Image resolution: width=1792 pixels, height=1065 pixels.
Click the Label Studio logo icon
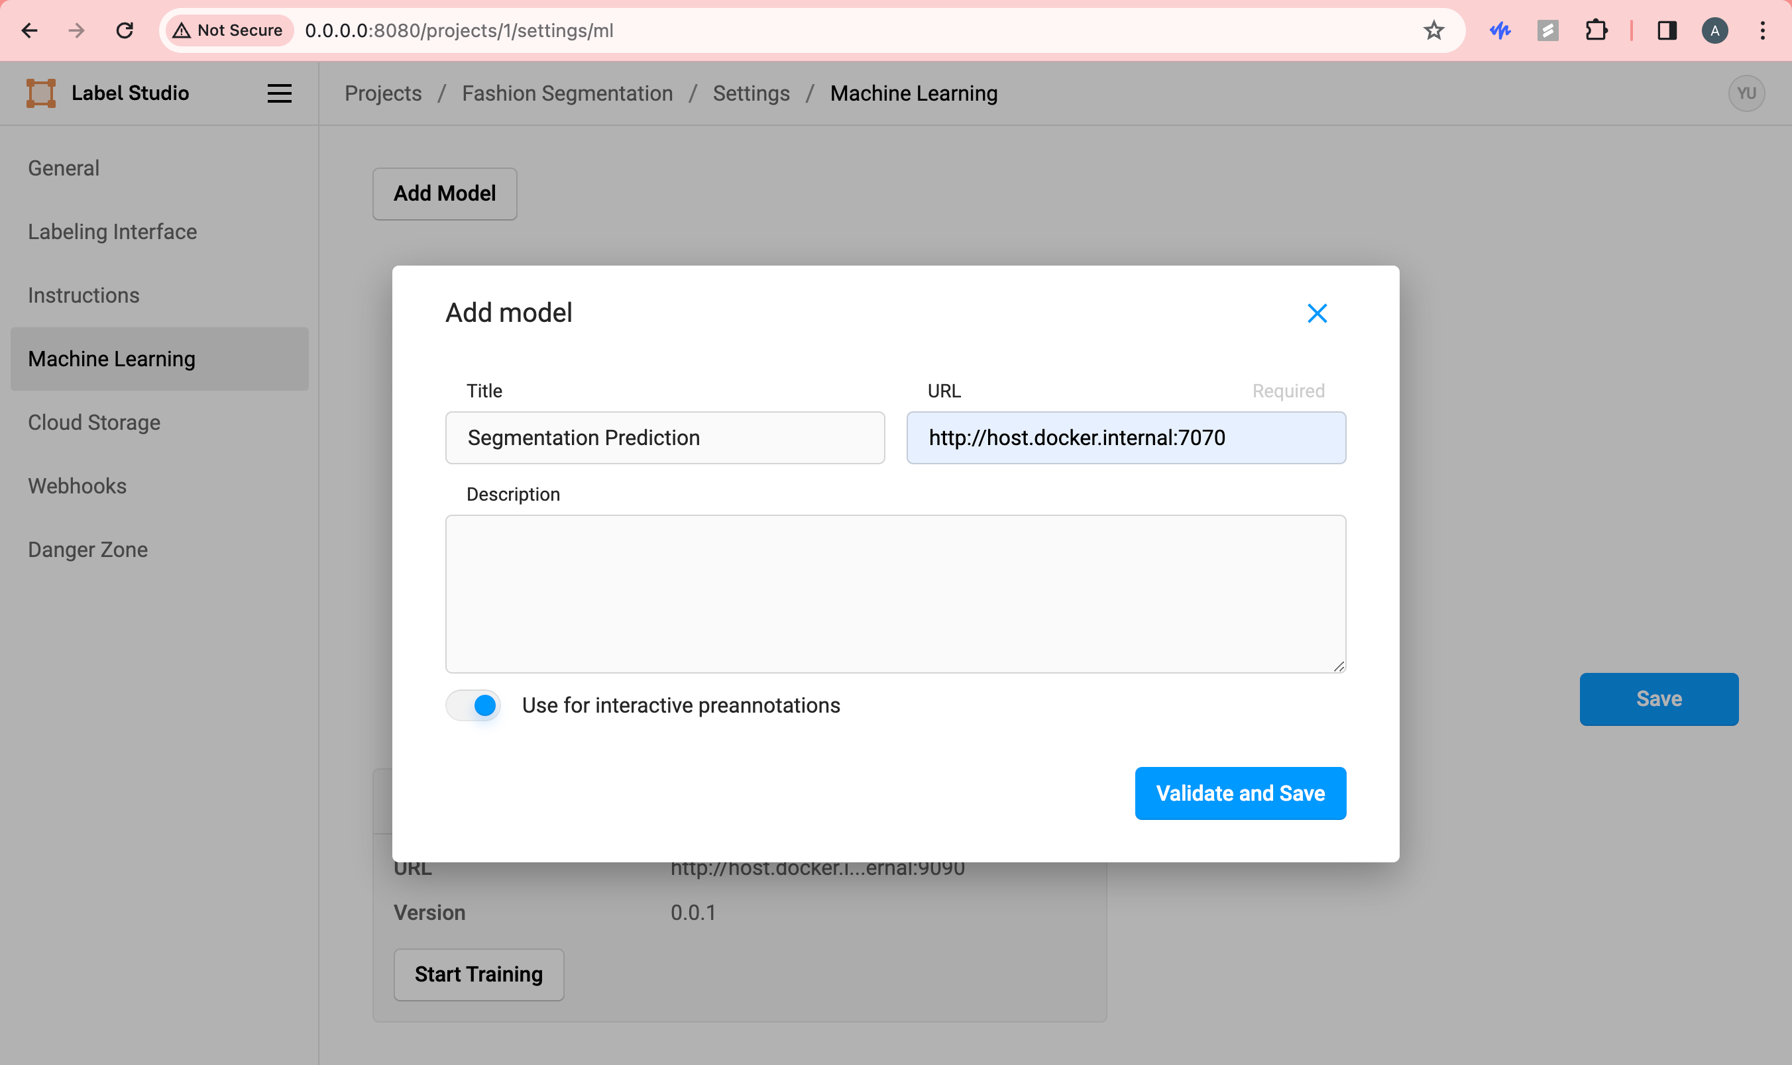41,93
